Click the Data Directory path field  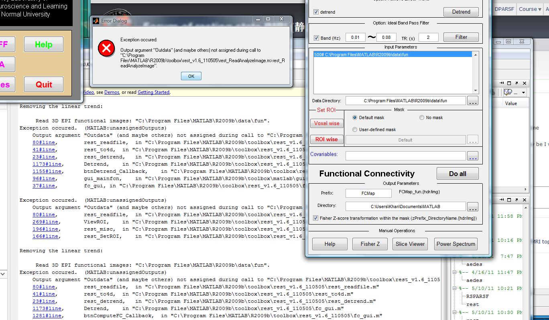pos(405,101)
